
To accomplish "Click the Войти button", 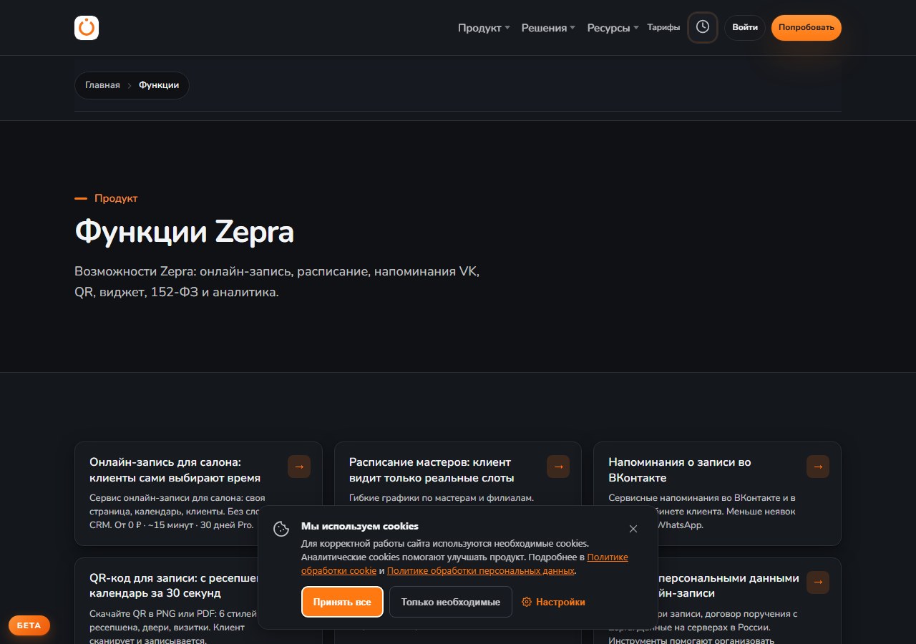I will coord(745,28).
